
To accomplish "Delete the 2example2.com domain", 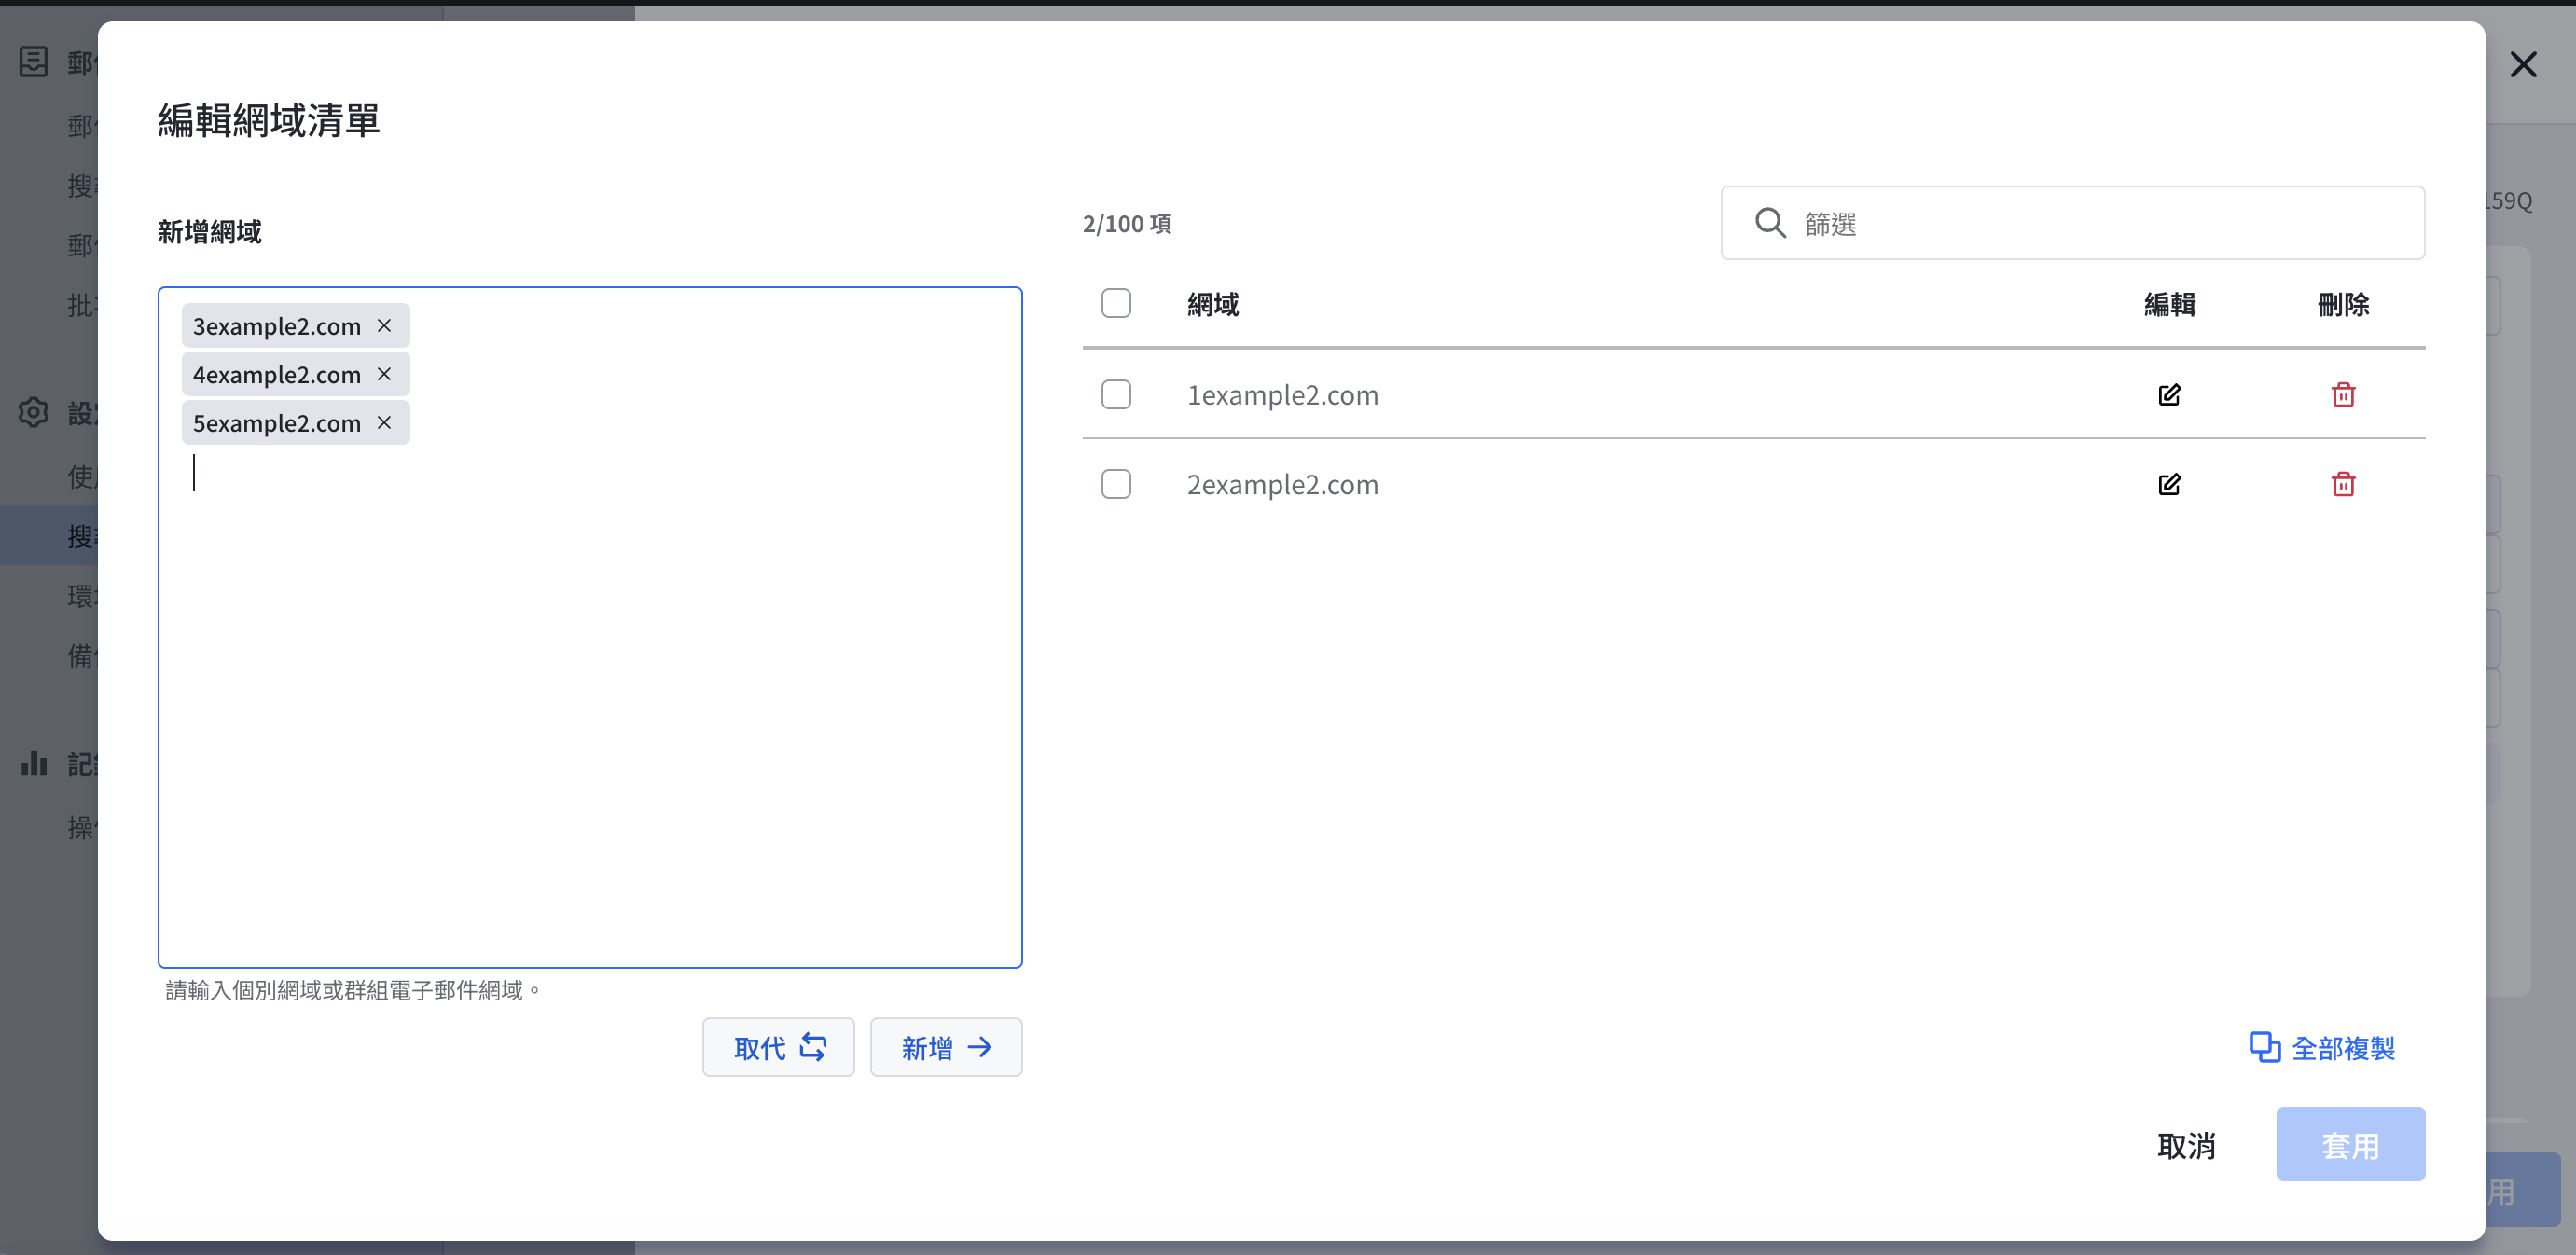I will 2343,485.
